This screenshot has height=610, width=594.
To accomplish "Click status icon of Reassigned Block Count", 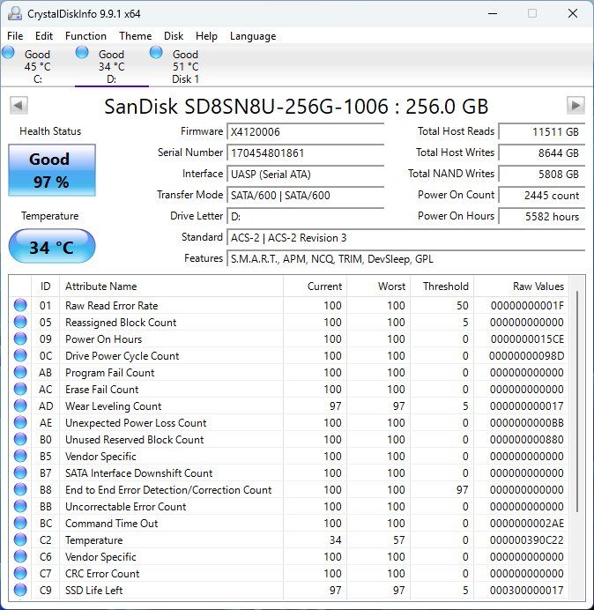I will (20, 322).
